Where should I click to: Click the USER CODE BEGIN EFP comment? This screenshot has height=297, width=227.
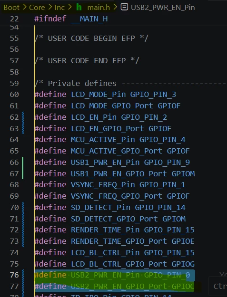tap(91, 38)
